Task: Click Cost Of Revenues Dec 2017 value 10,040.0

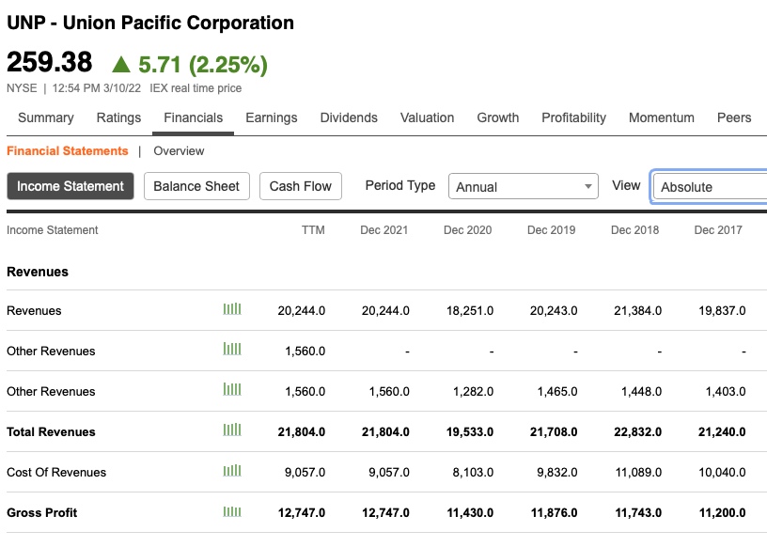Action: click(723, 472)
